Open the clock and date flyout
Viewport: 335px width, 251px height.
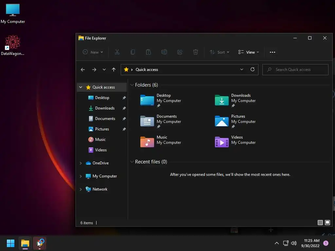pyautogui.click(x=310, y=243)
